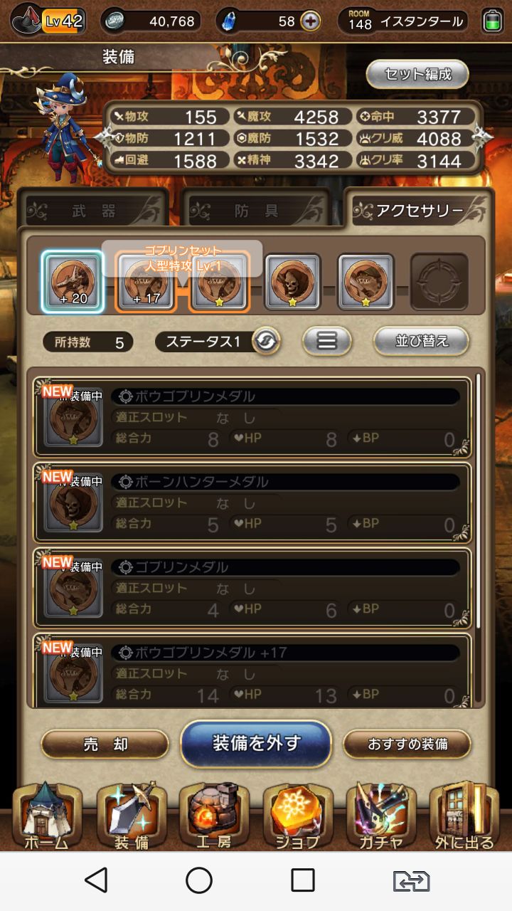This screenshot has width=512, height=911.
Task: Open the セット編成 set formation button
Action: tap(417, 74)
